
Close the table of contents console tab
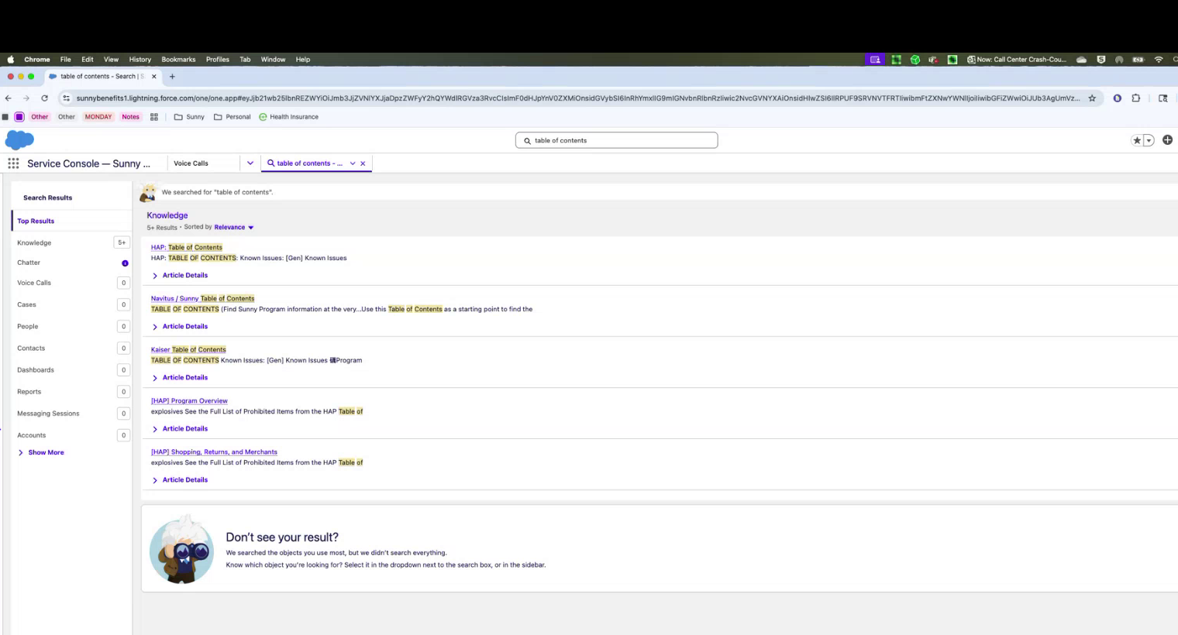coord(363,163)
